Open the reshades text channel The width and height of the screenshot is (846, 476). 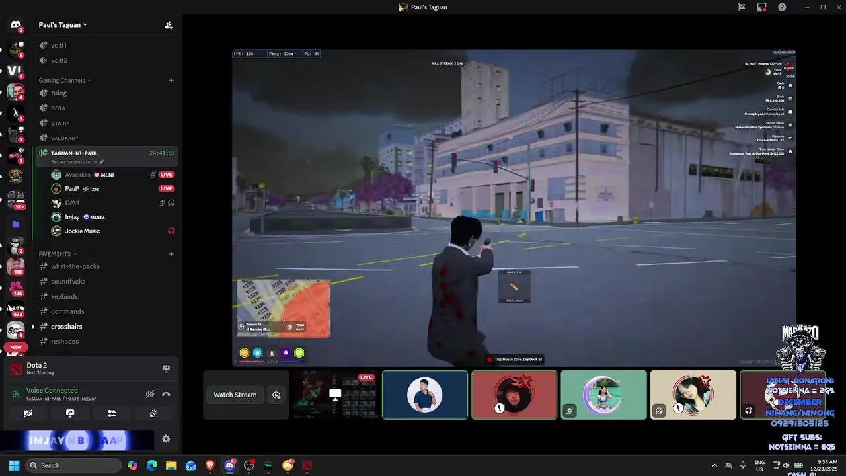[106, 341]
